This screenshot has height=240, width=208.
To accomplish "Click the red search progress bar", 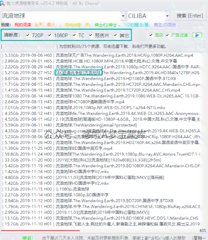I will pos(40,230).
